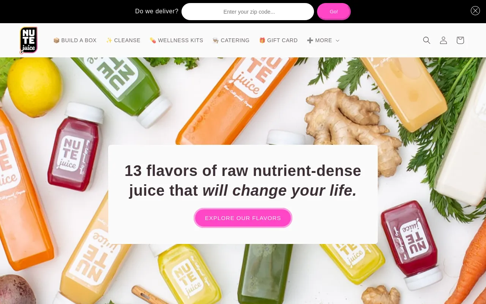Viewport: 486px width, 304px height.
Task: Click the pill emoji beside Wellness Kits
Action: (x=153, y=40)
